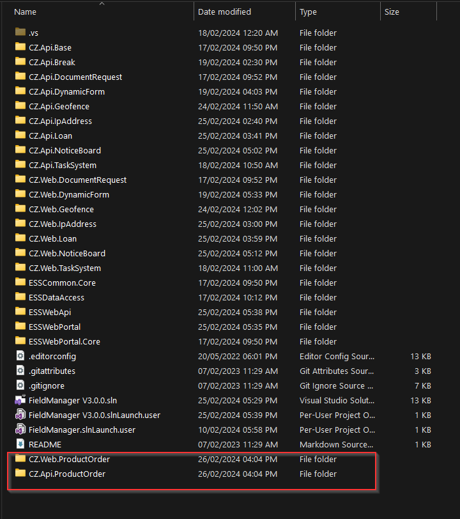The image size is (460, 519).
Task: Click the README markdown file icon
Action: pyautogui.click(x=20, y=444)
